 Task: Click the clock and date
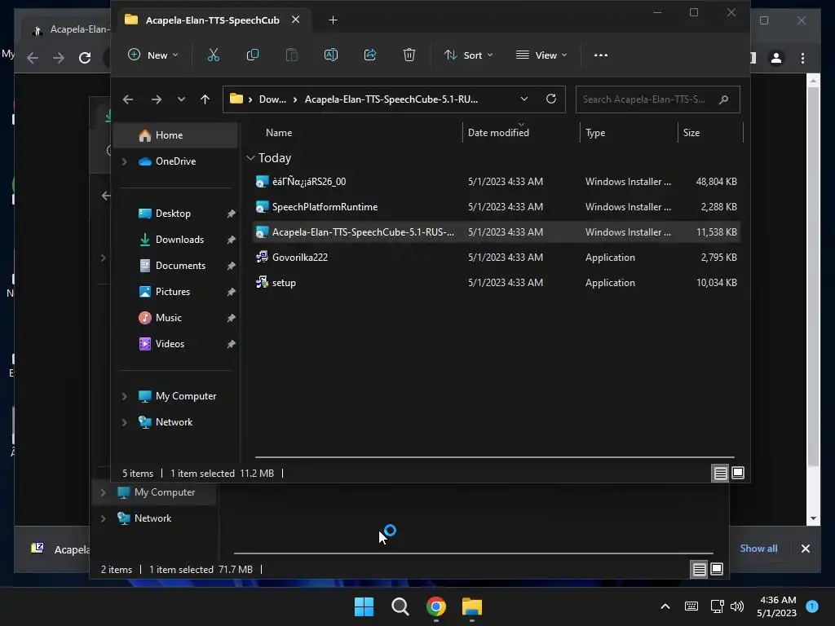pyautogui.click(x=776, y=606)
